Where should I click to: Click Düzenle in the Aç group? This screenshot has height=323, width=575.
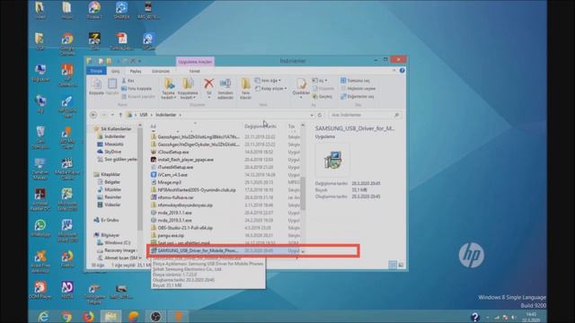tap(323, 89)
